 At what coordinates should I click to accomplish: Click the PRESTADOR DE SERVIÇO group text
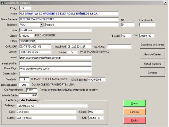(x=95, y=52)
